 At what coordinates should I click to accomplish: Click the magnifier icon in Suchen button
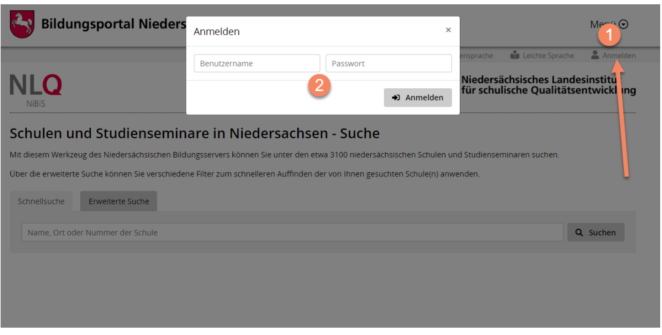[579, 233]
